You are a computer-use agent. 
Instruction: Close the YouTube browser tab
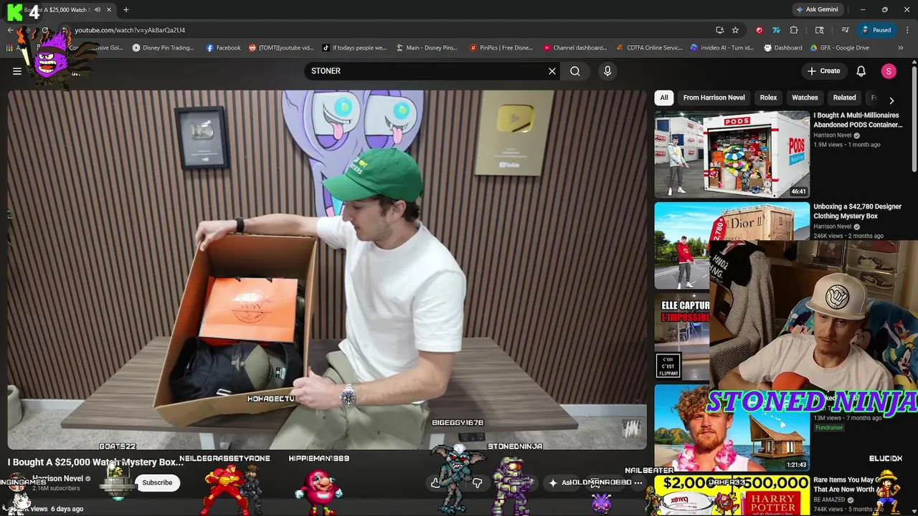tap(109, 10)
